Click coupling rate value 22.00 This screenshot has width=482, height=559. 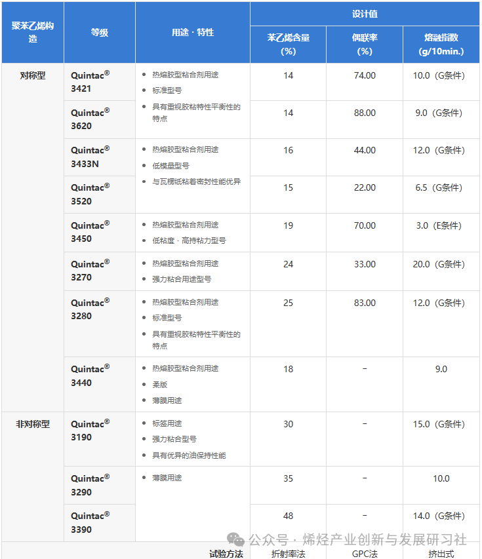365,188
